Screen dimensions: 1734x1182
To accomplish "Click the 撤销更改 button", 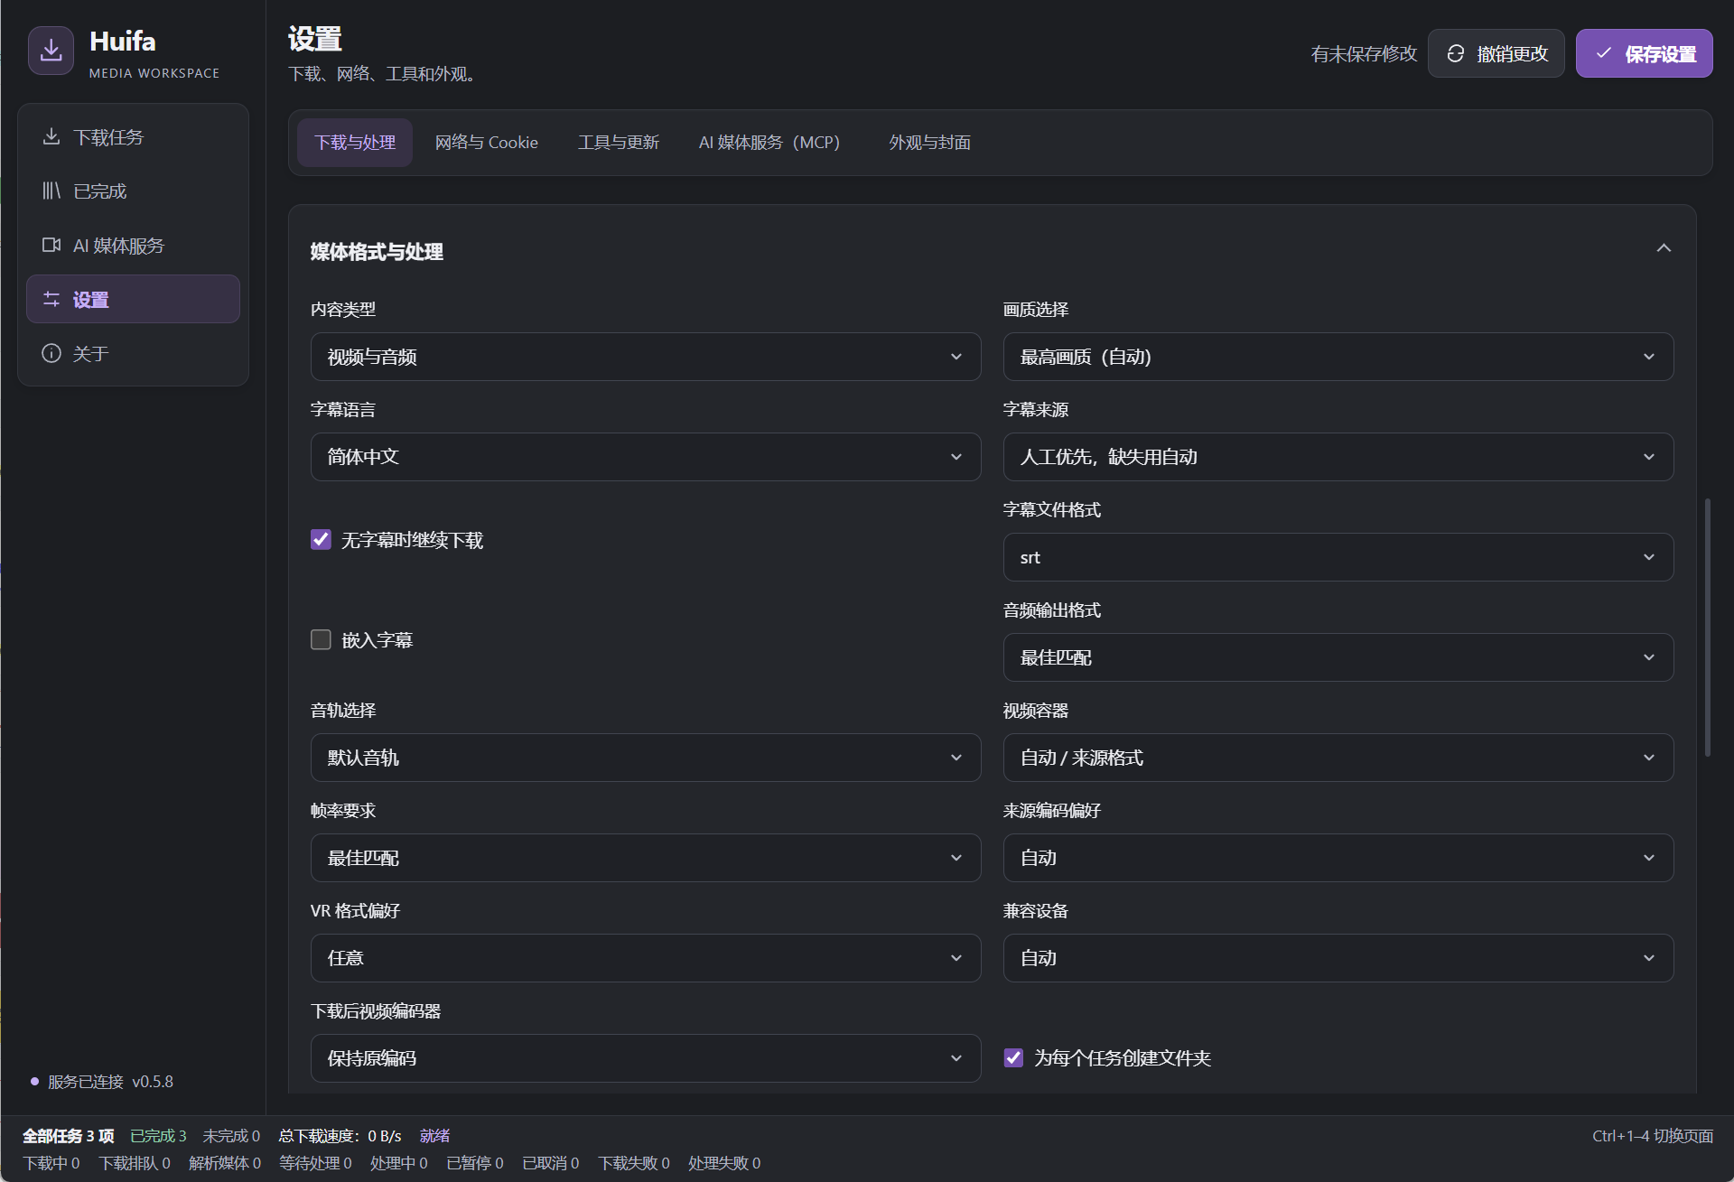I will click(1496, 53).
